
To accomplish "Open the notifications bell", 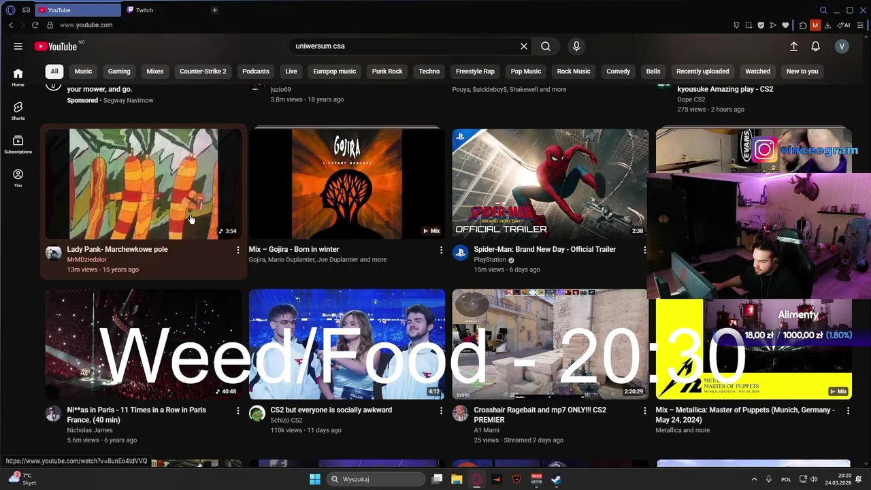I will tap(815, 46).
